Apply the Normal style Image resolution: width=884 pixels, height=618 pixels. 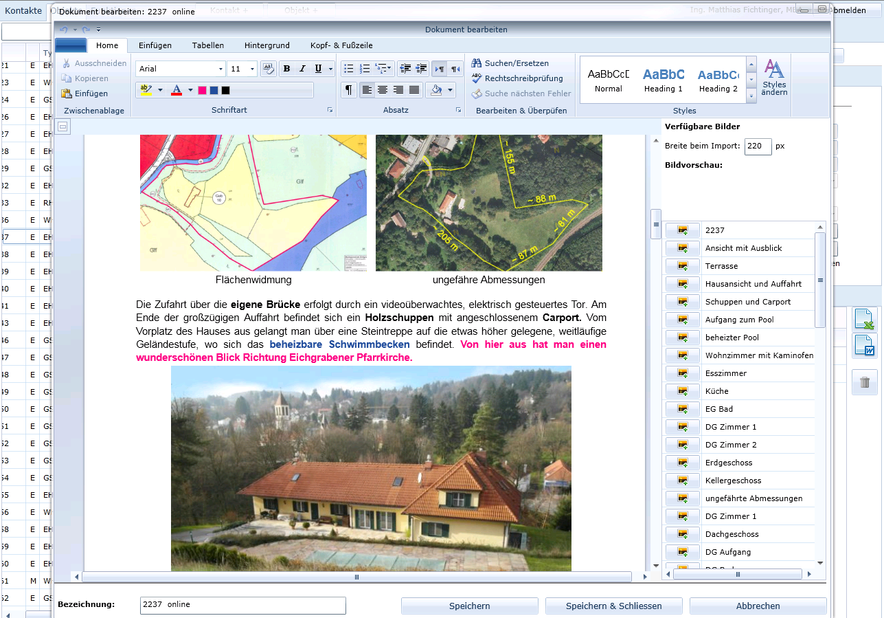(x=609, y=80)
